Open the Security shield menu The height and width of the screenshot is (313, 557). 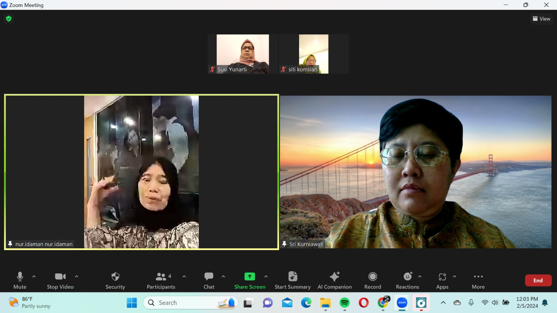[x=115, y=280]
